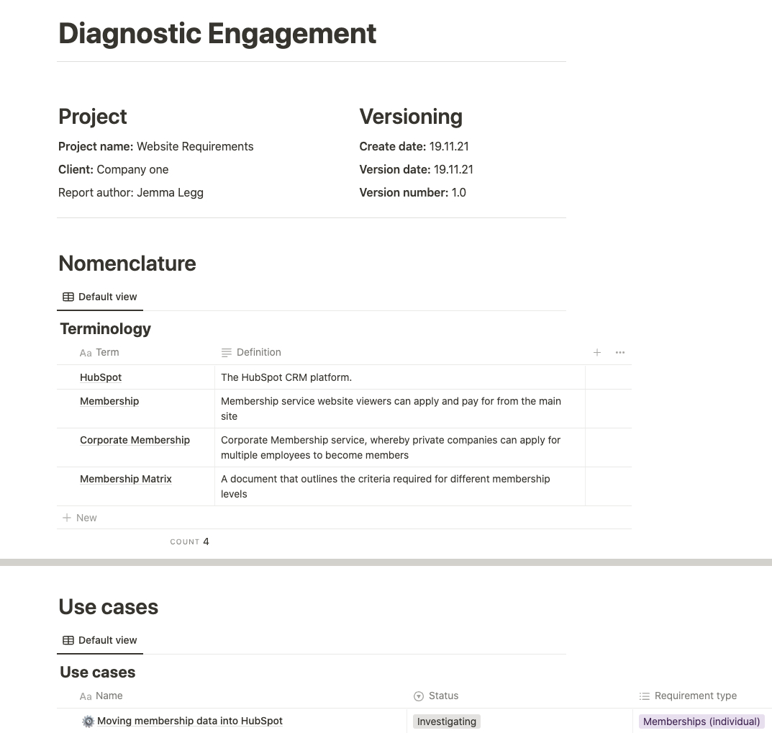Click the plus icon to add a Terminology property
The image size is (772, 733).
click(597, 352)
